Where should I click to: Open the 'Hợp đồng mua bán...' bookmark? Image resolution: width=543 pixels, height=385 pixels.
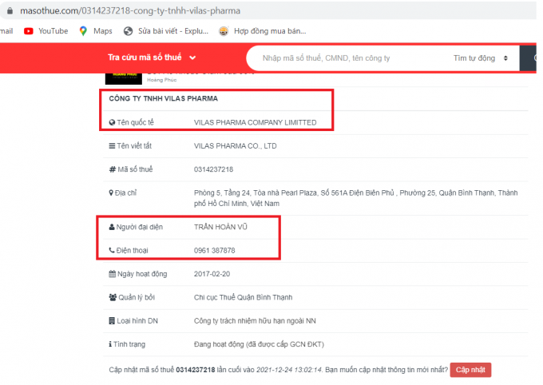263,31
